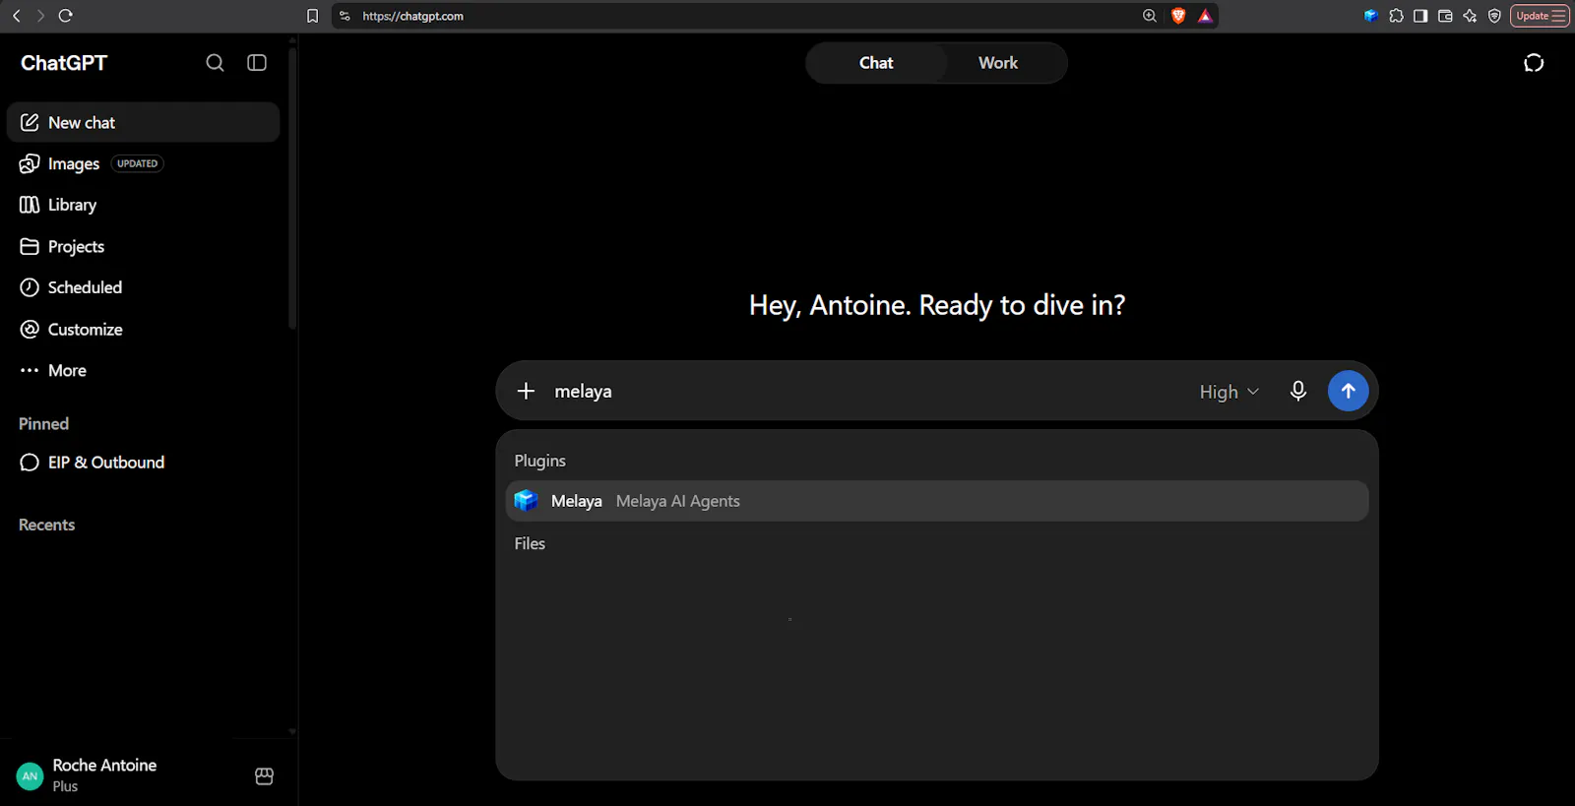Click the AN user avatar
This screenshot has width=1575, height=806.
(31, 775)
